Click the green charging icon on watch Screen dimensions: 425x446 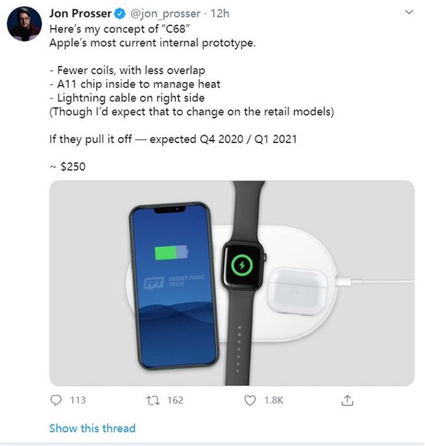(243, 265)
